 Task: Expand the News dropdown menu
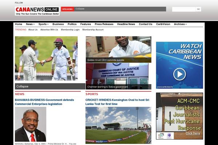pos(30,24)
